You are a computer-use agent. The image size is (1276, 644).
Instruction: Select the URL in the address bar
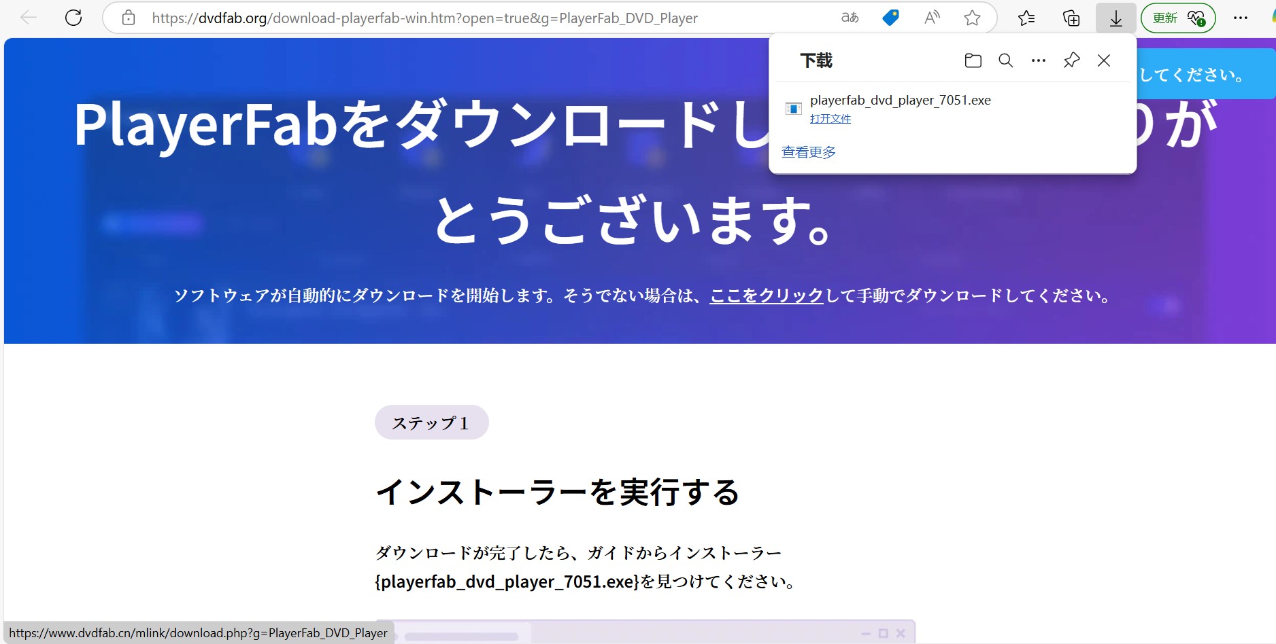click(424, 18)
